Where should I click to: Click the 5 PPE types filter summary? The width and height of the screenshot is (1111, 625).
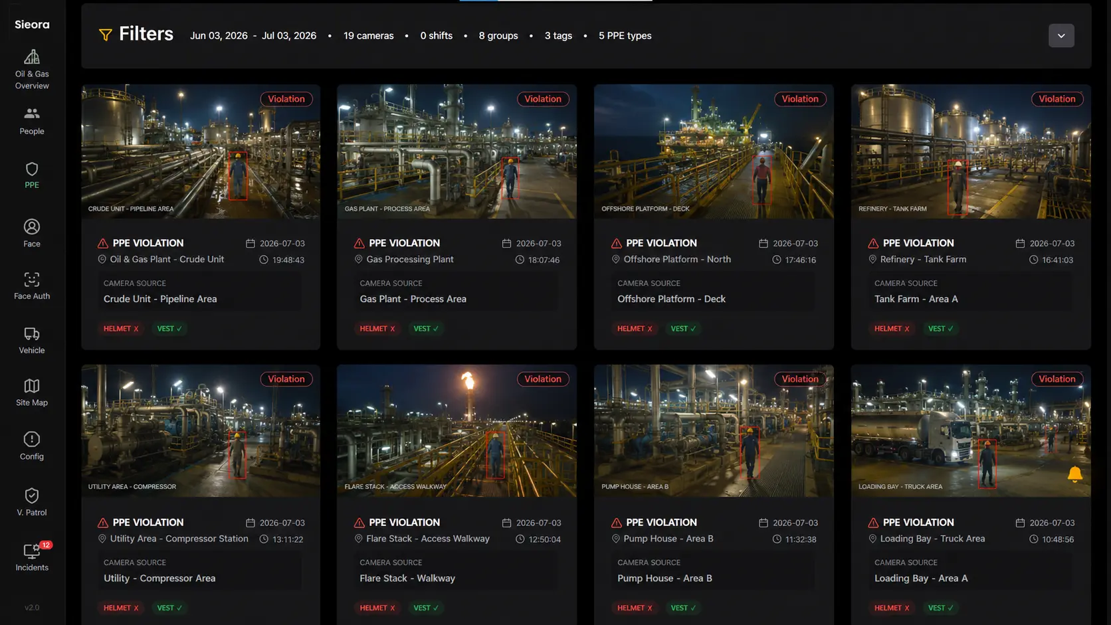[x=625, y=36]
